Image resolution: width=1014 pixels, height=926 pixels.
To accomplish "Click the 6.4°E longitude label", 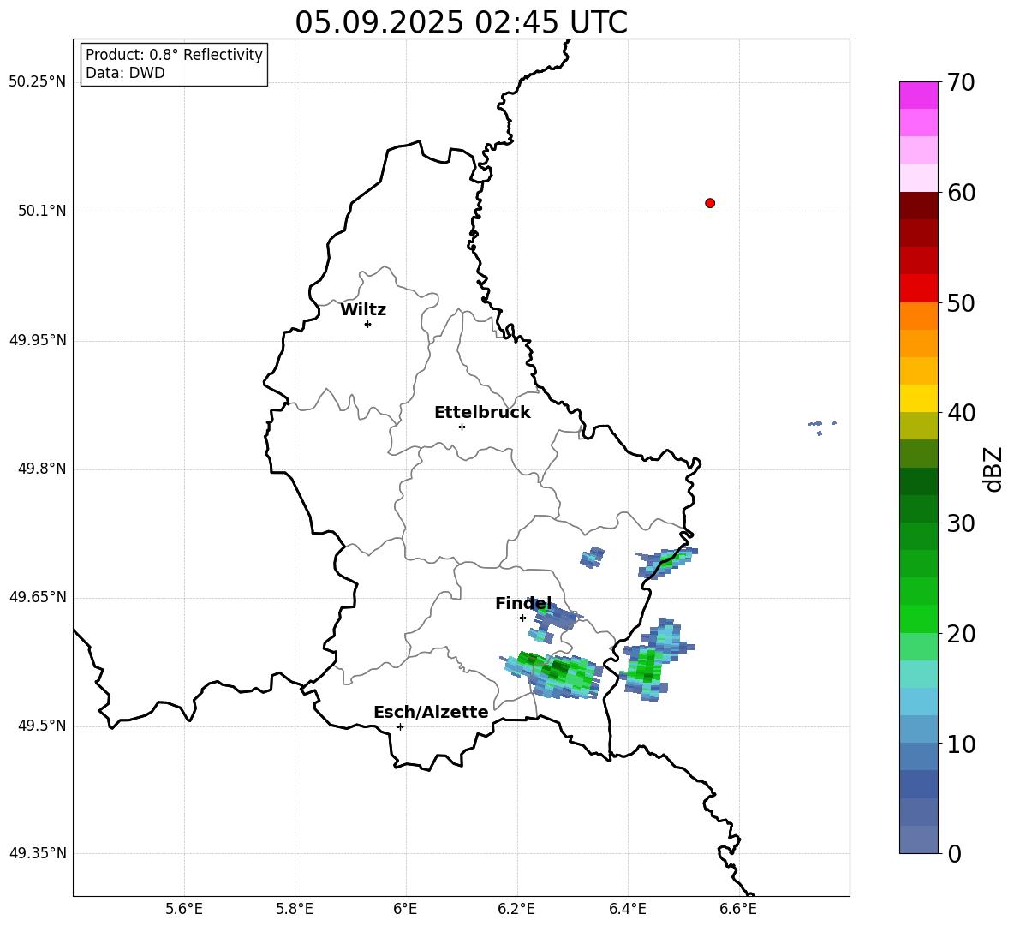I will coord(627,909).
